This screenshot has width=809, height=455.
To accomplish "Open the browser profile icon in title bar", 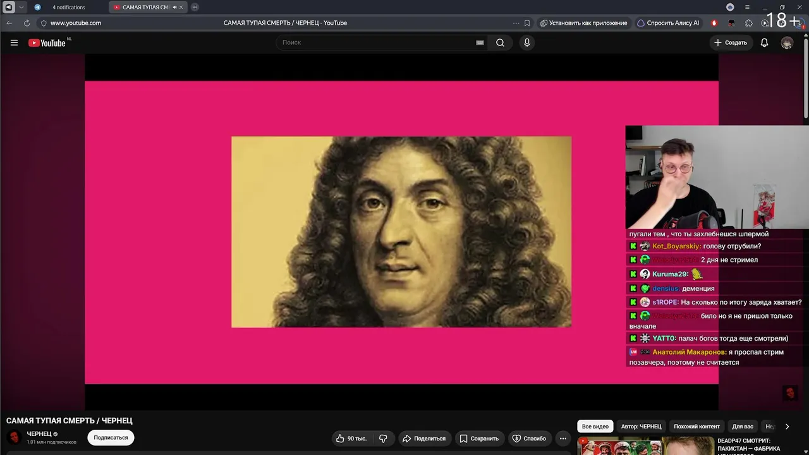I will [731, 7].
